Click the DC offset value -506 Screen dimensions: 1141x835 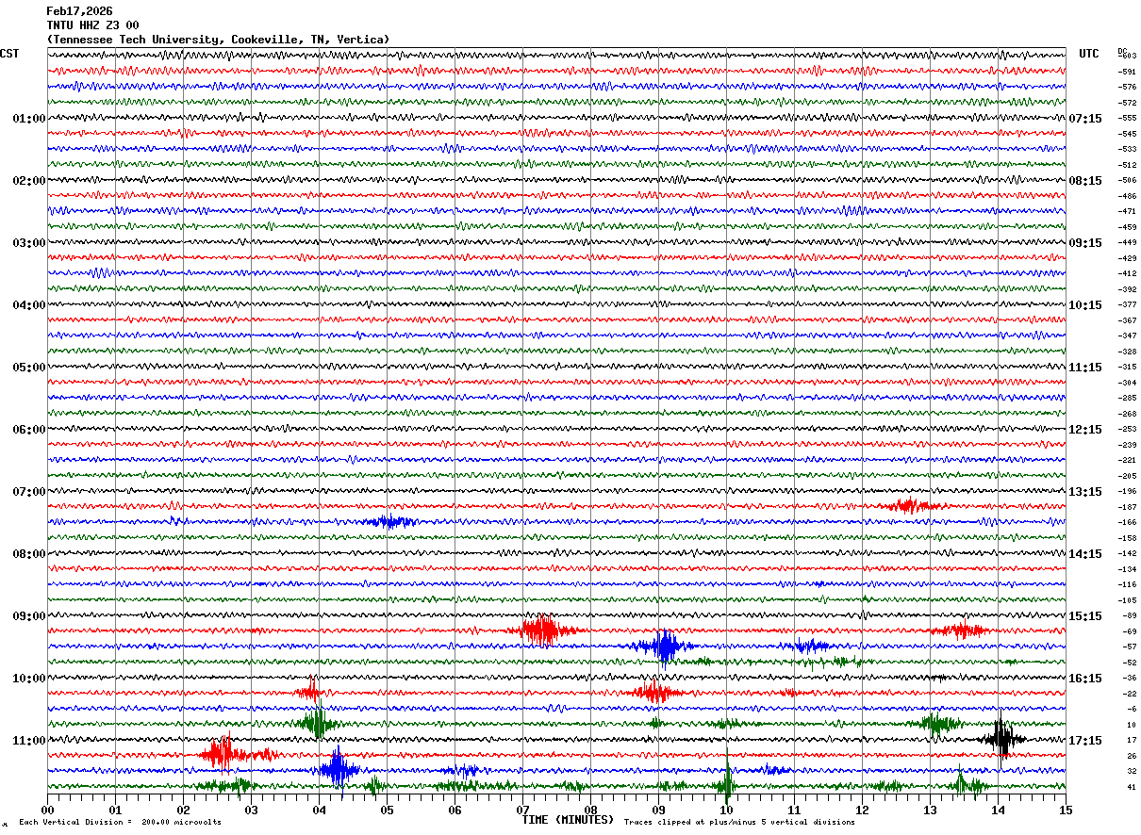[1127, 180]
